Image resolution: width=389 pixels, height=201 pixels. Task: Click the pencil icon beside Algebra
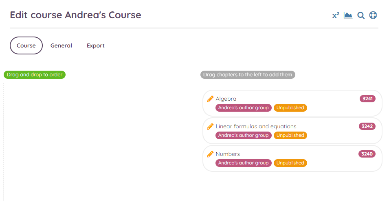[210, 99]
